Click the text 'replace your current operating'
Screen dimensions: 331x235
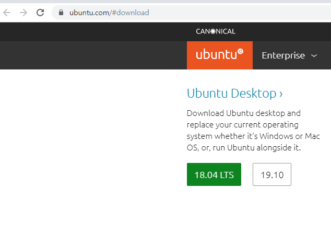click(x=243, y=125)
